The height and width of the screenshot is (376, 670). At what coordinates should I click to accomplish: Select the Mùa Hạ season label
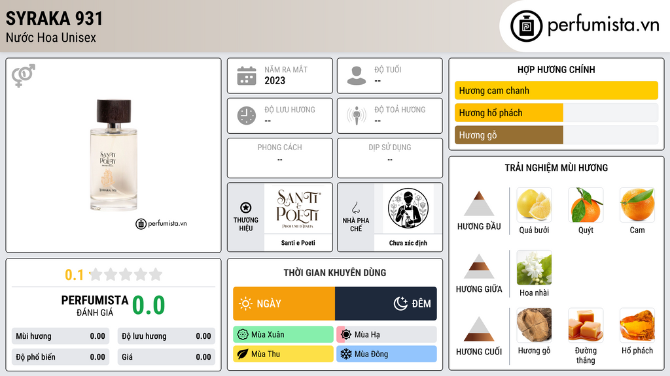(387, 335)
